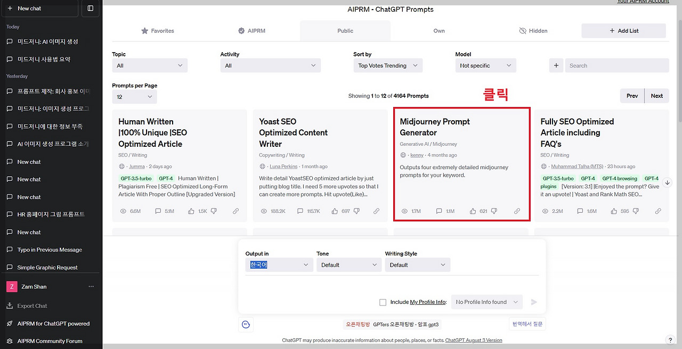Viewport: 682px width, 349px height.
Task: Click author link kenny
Action: 417,155
